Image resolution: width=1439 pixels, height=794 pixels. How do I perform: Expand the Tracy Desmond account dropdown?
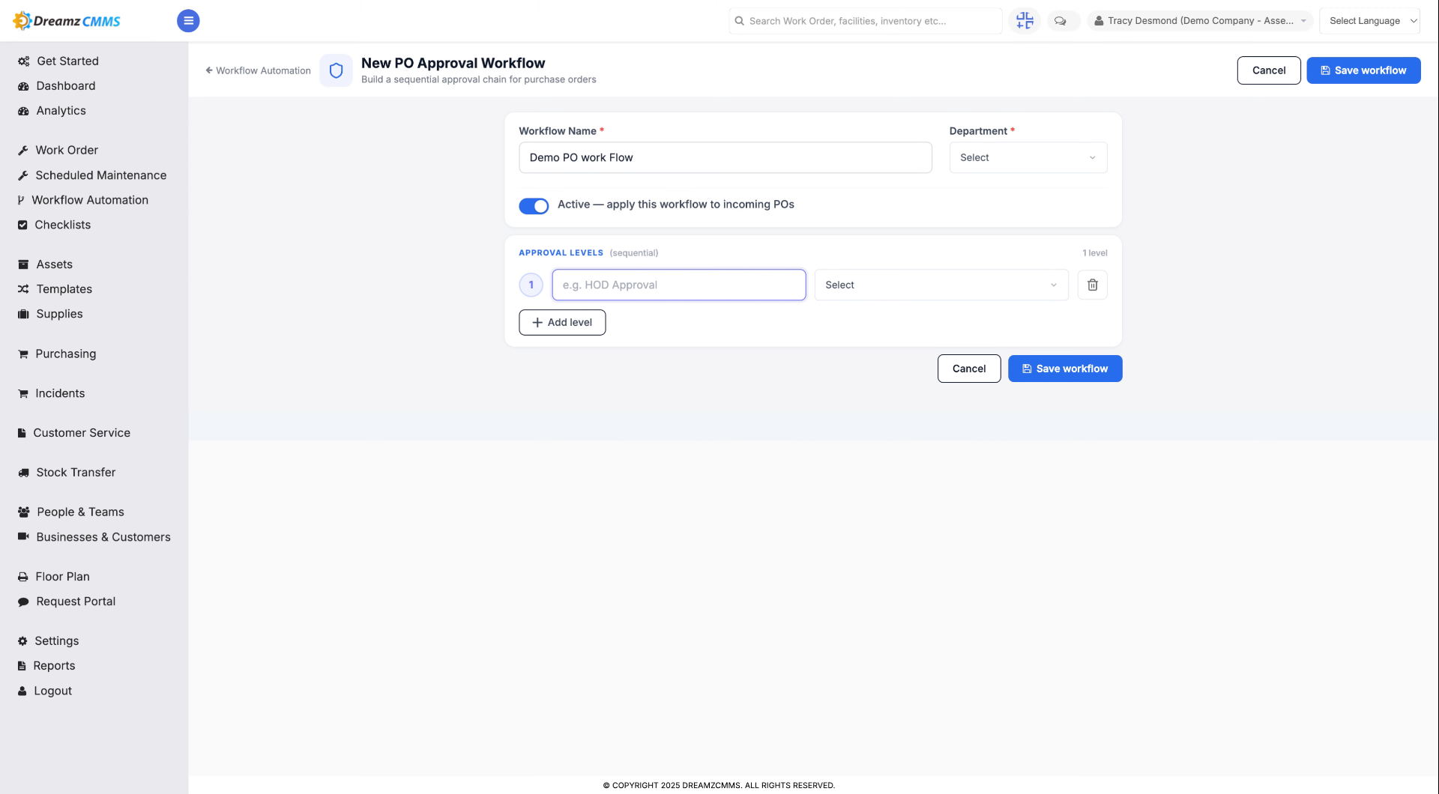(1200, 21)
